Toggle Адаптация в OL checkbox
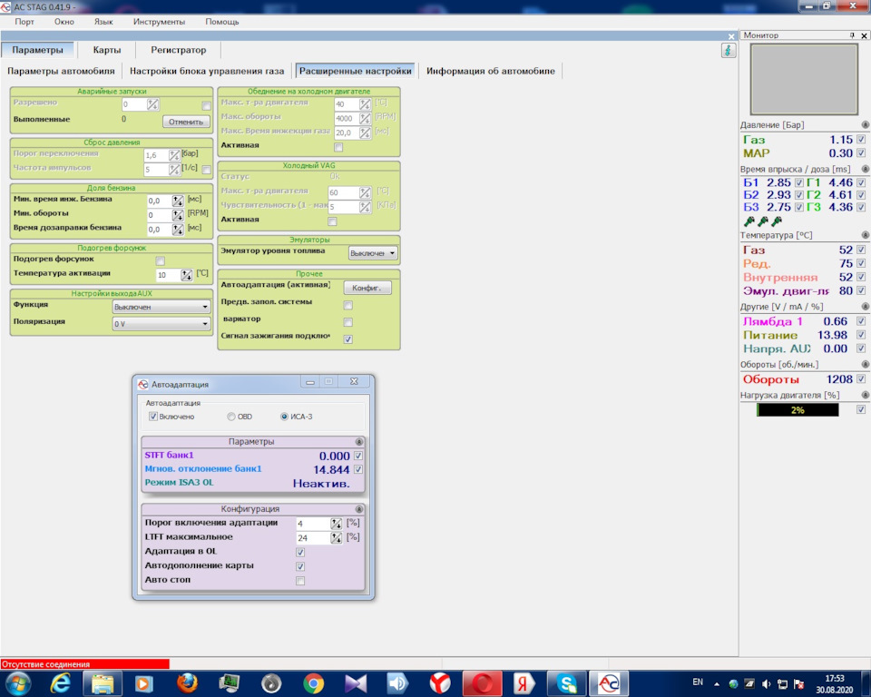The width and height of the screenshot is (871, 697). 300,552
